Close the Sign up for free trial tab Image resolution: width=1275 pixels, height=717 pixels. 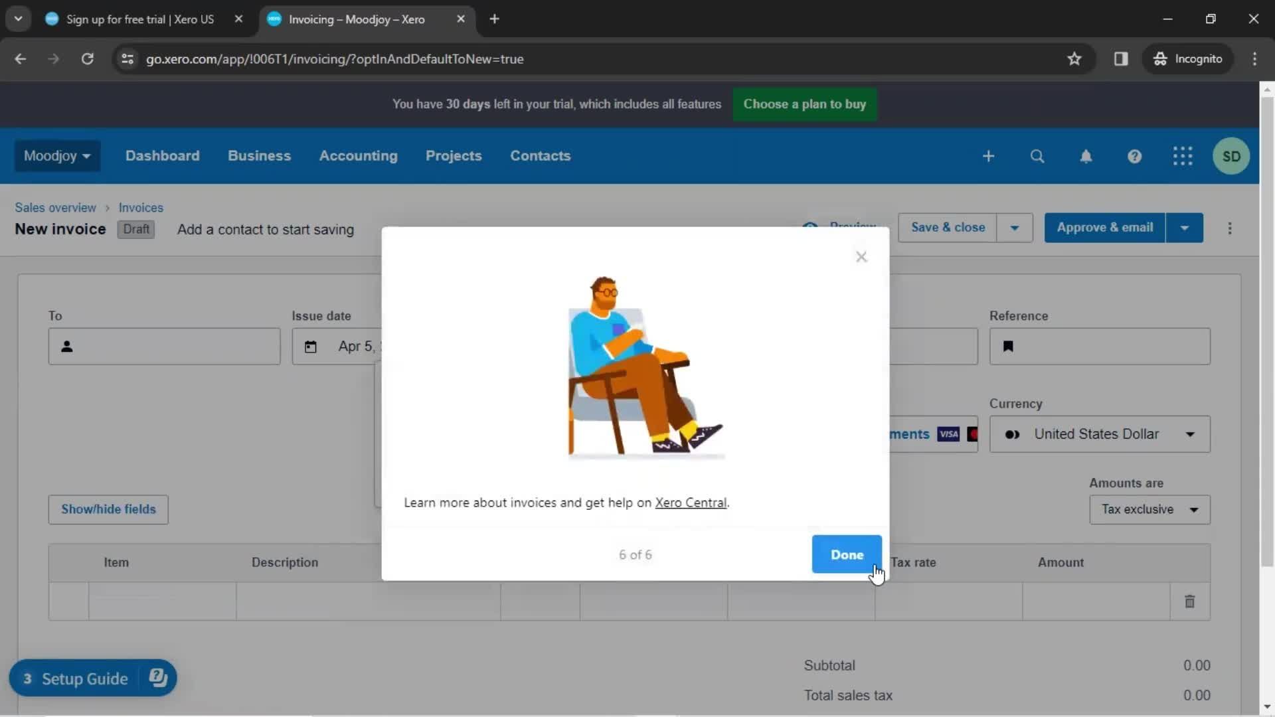[238, 19]
